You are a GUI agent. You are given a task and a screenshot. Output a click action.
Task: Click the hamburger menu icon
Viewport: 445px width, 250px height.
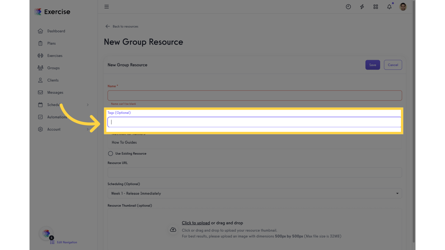[x=107, y=7]
